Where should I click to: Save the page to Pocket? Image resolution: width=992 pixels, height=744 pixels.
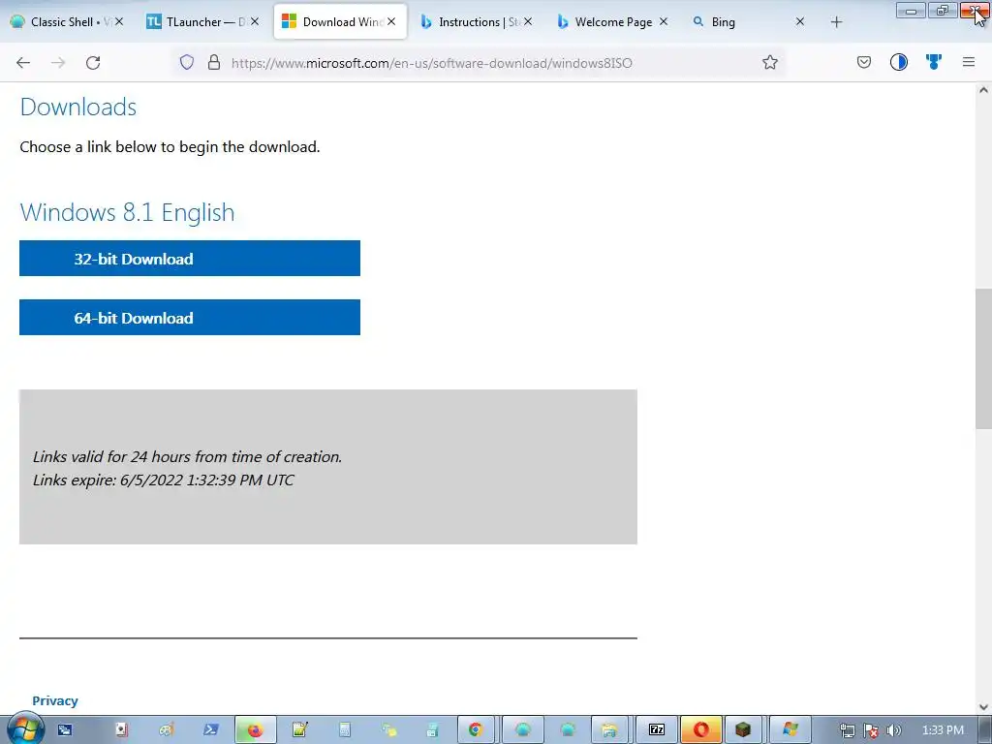864,62
